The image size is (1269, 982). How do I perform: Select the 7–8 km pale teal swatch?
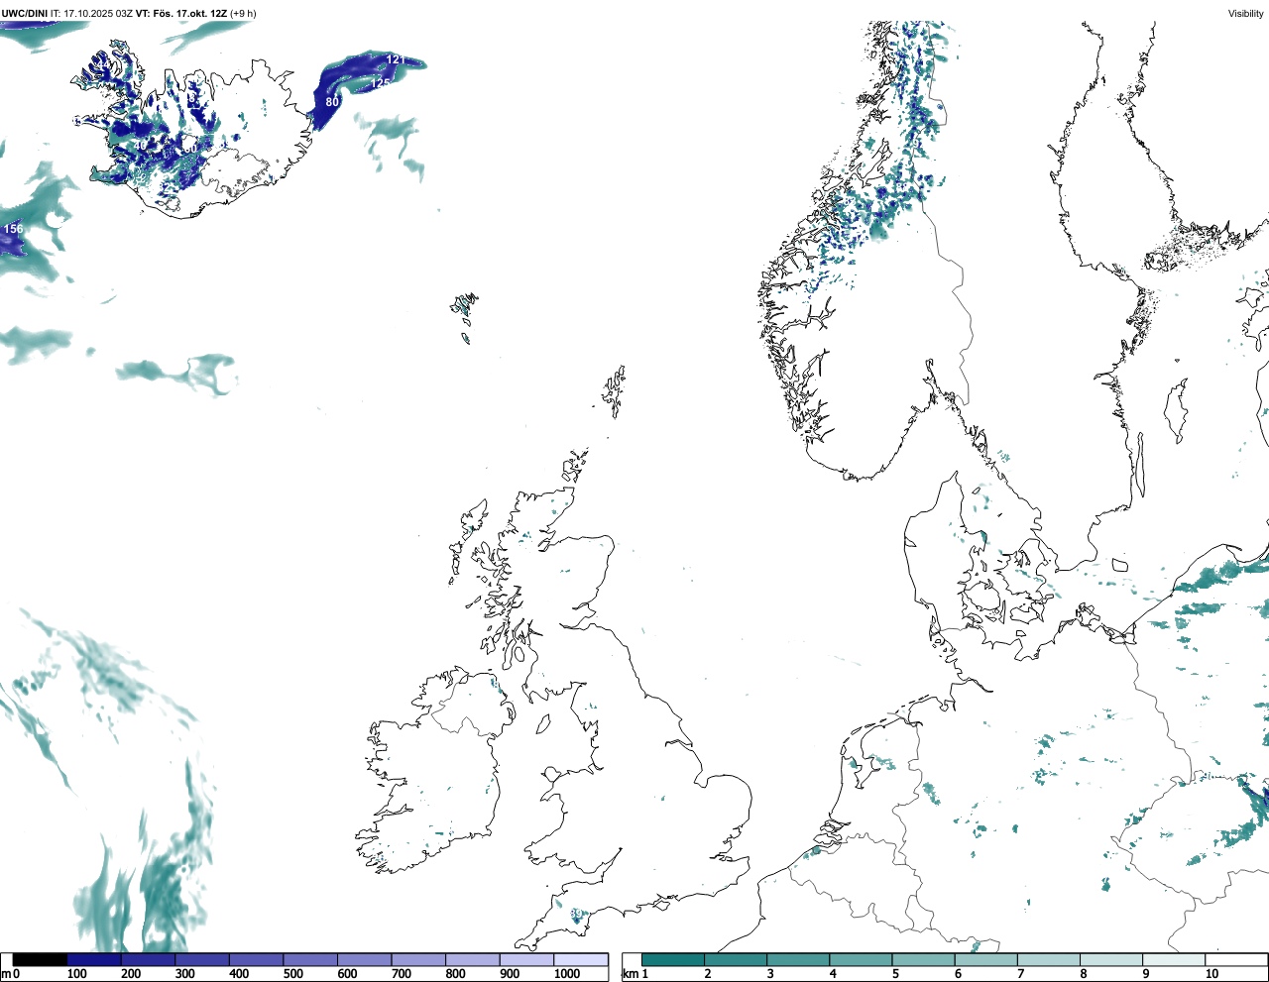point(1049,960)
